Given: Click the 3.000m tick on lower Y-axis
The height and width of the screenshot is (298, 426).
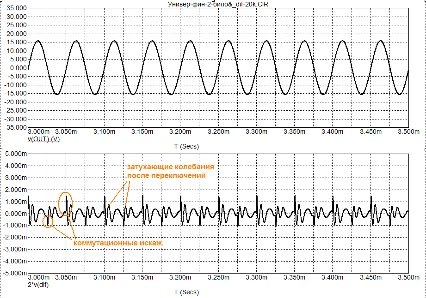Looking at the screenshot, I should pyautogui.click(x=16, y=178).
